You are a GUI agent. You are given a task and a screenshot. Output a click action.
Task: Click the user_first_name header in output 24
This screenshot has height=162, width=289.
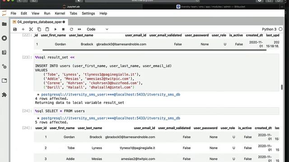[x=62, y=128]
